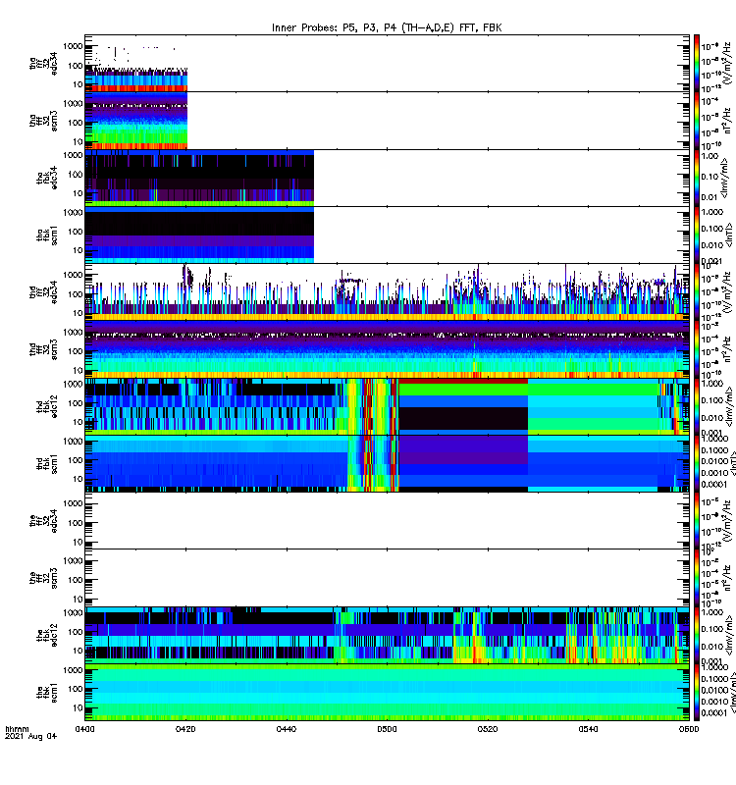This screenshot has width=736, height=785.
Task: Click the tha fff scm3 spectrogram data
Action: coord(136,121)
